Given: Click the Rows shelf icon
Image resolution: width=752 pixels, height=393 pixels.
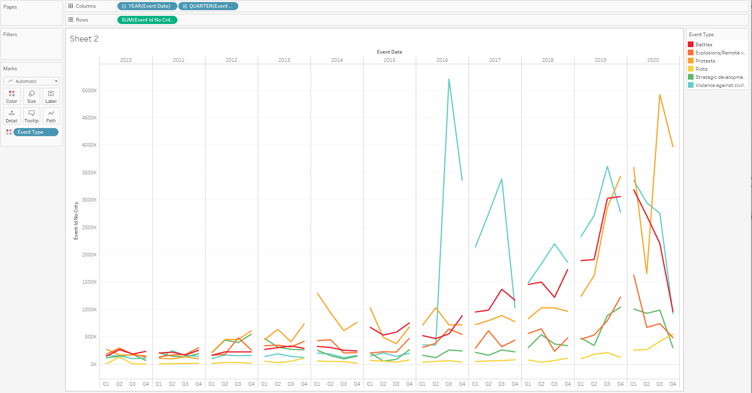Looking at the screenshot, I should tap(71, 20).
